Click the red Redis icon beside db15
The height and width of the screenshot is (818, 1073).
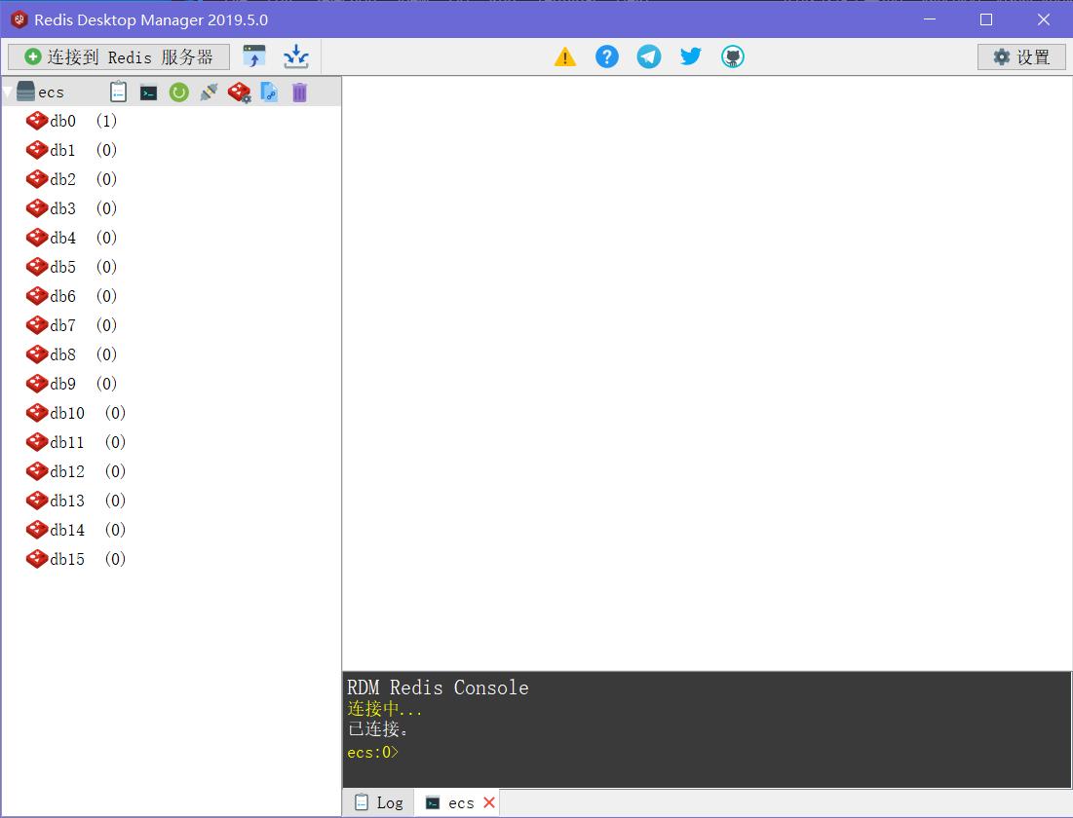pos(37,560)
